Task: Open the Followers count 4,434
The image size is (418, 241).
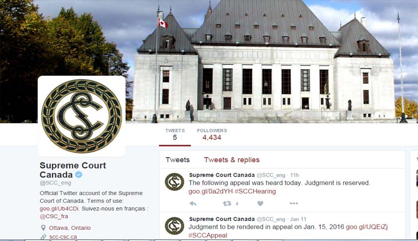Action: (212, 134)
